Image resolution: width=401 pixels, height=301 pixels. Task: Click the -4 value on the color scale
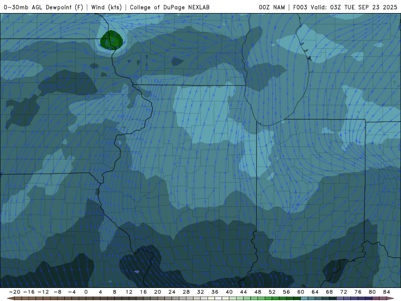coord(72,292)
